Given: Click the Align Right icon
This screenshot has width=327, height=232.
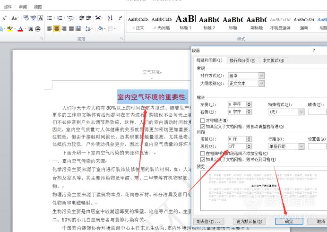Looking at the screenshot, I should tap(64, 28).
